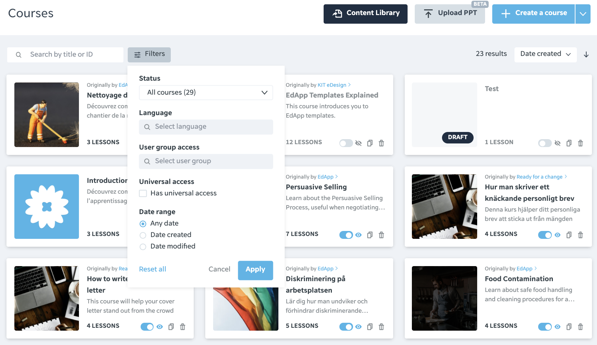Image resolution: width=597 pixels, height=345 pixels.
Task: Click trash icon for EdApp Templates Explained
Action: [381, 143]
